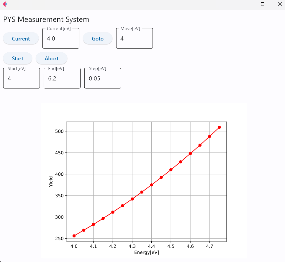This screenshot has width=285, height=262.
Task: Click the highest red data point on plot
Action: (x=219, y=127)
